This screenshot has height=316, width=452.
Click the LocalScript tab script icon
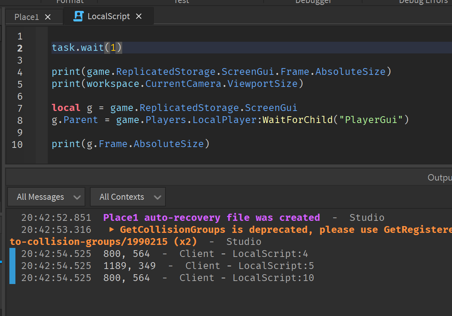click(x=78, y=16)
